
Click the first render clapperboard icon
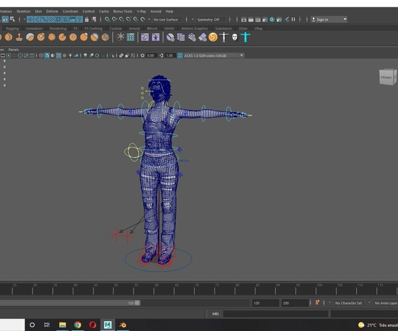[243, 19]
